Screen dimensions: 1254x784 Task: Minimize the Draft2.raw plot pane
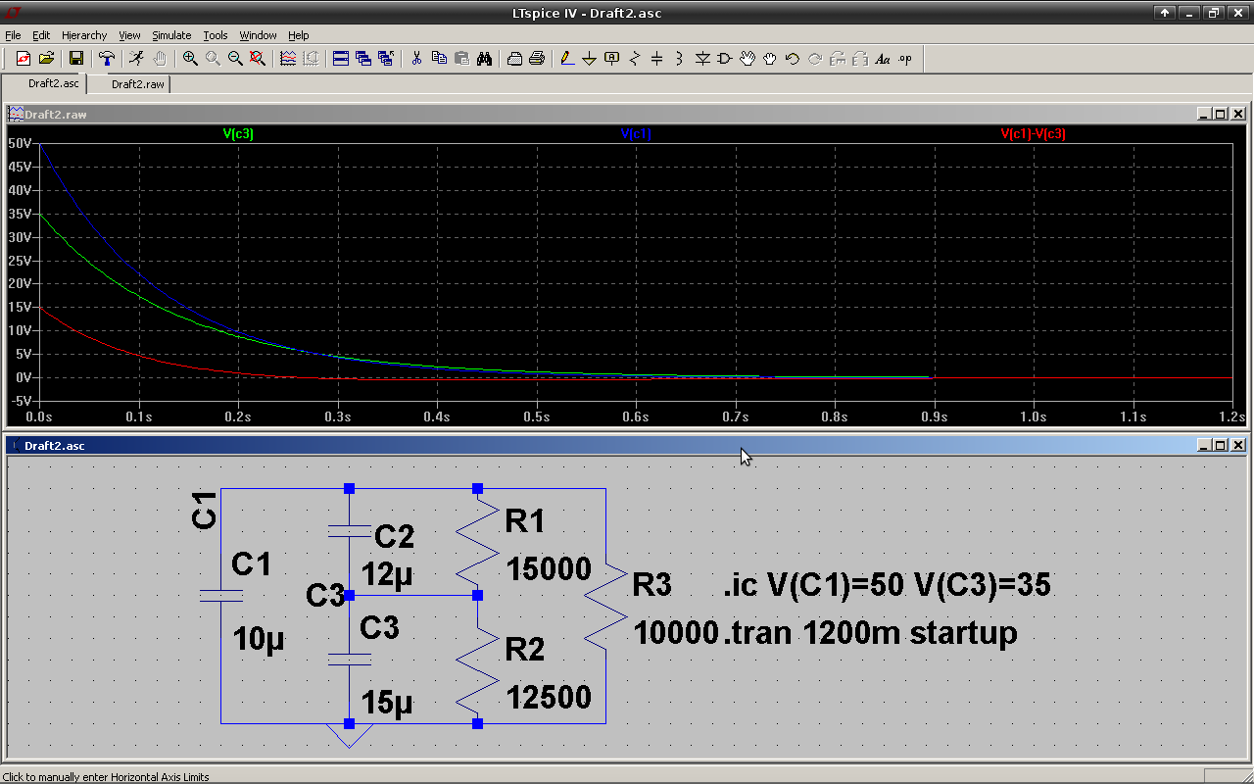tap(1204, 114)
